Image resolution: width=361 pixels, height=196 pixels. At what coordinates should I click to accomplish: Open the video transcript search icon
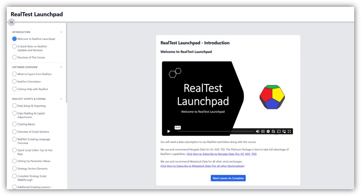pyautogui.click(x=273, y=131)
